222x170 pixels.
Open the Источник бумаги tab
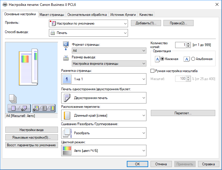[123, 15]
